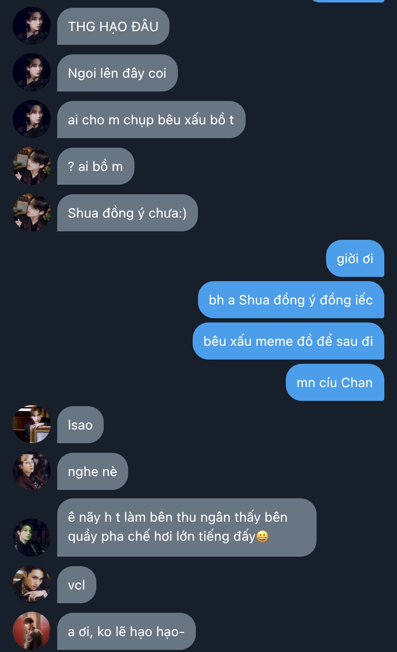
Task: Click 'bêu xấu meme đồ để sau đi' message
Action: click(288, 341)
